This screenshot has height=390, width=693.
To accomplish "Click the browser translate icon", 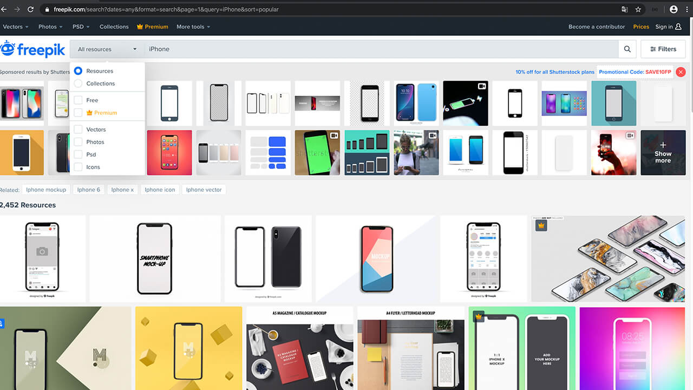I will (625, 9).
